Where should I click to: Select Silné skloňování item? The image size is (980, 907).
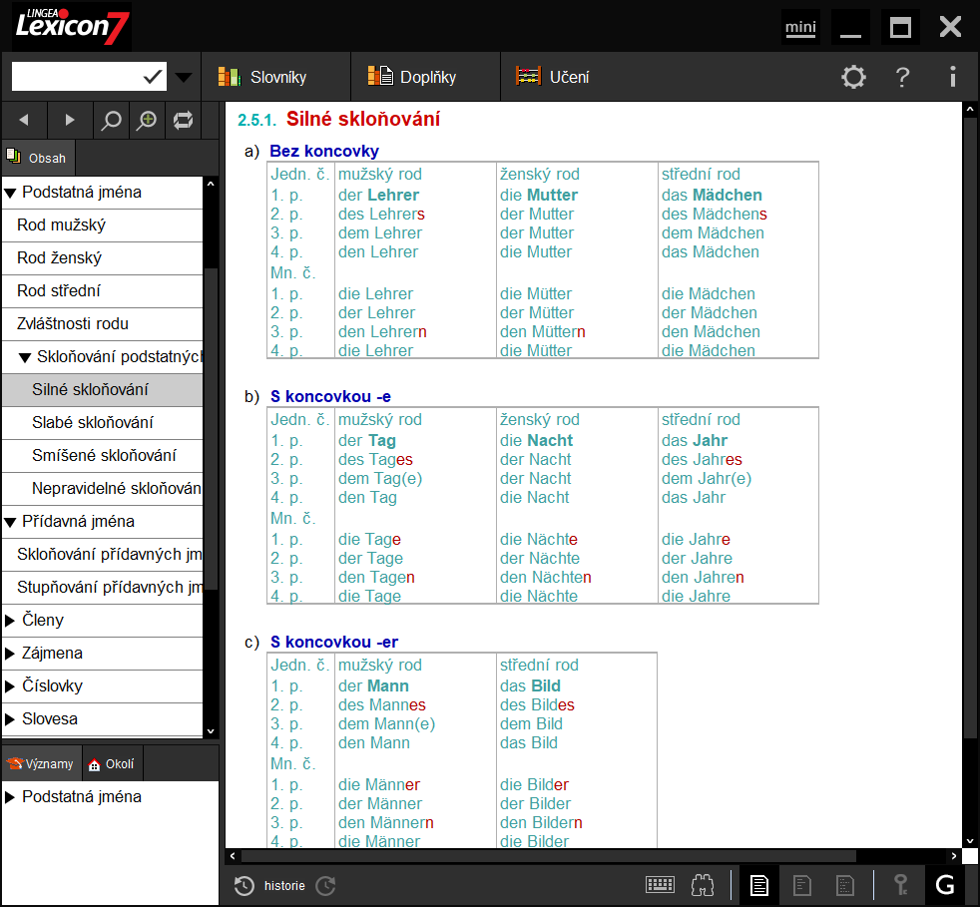point(103,390)
